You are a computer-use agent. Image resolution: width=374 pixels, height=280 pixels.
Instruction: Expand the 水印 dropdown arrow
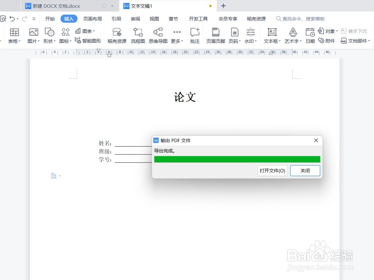click(x=256, y=41)
